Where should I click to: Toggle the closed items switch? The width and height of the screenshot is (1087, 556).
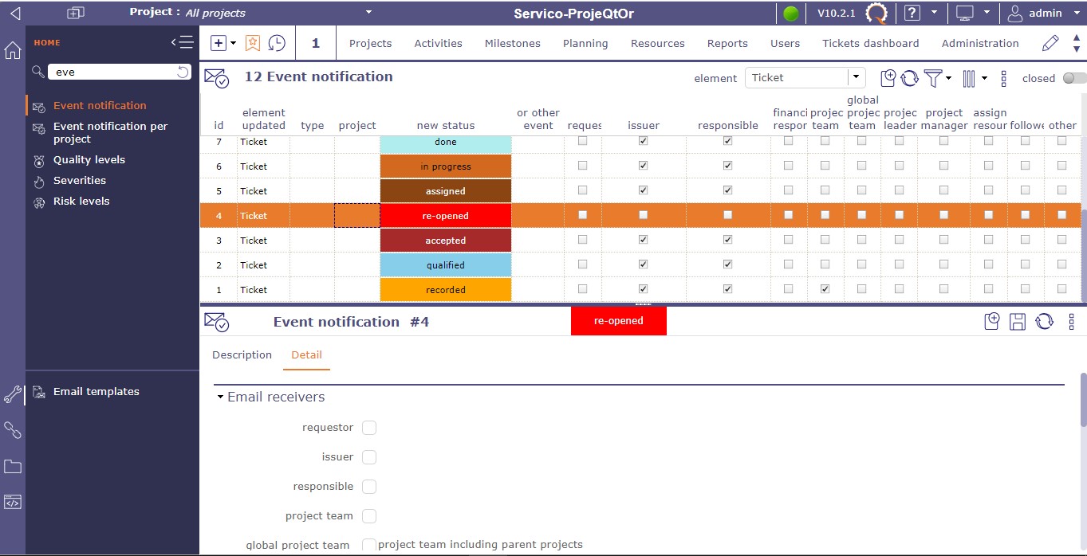point(1073,78)
